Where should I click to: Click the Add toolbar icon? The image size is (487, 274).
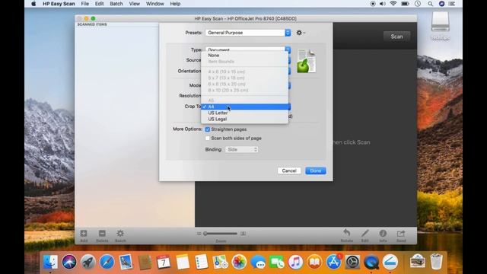(84, 234)
